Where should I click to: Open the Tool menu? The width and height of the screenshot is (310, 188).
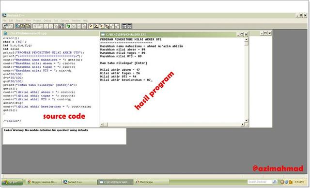(x=56, y=20)
